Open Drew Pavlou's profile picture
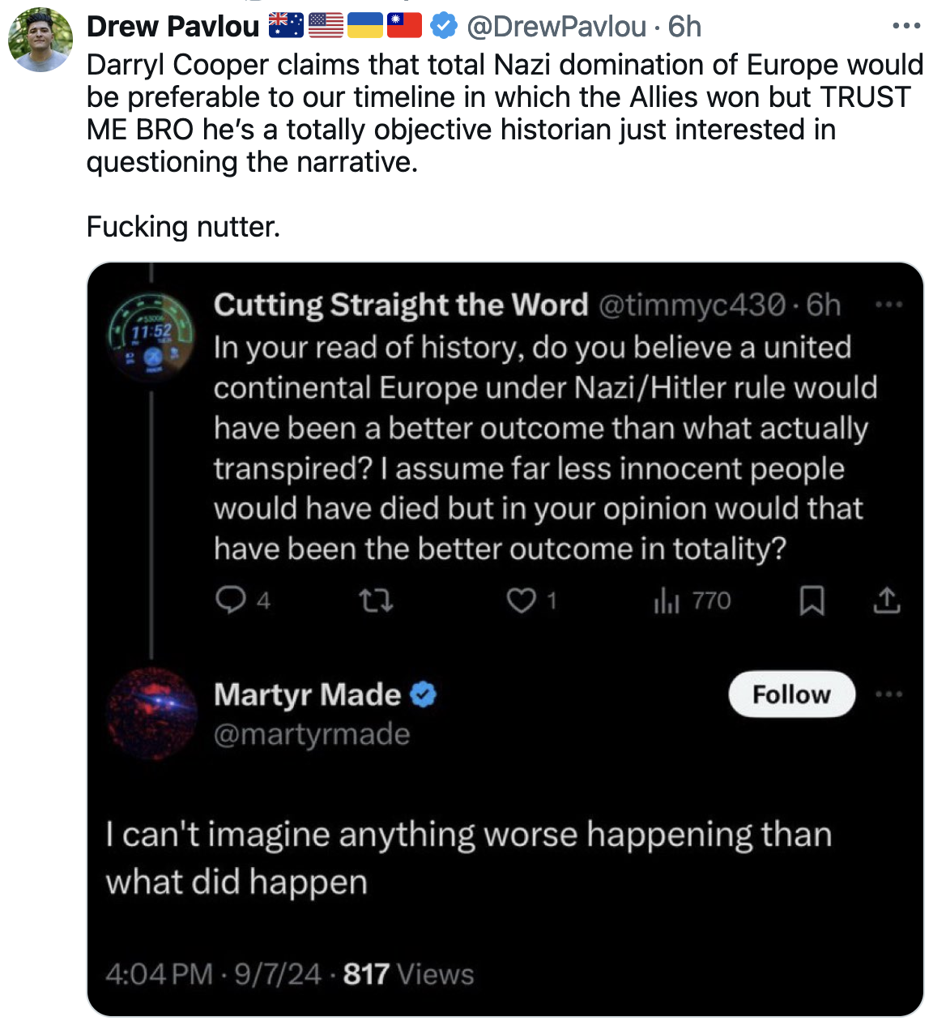This screenshot has width=946, height=1034. [40, 40]
